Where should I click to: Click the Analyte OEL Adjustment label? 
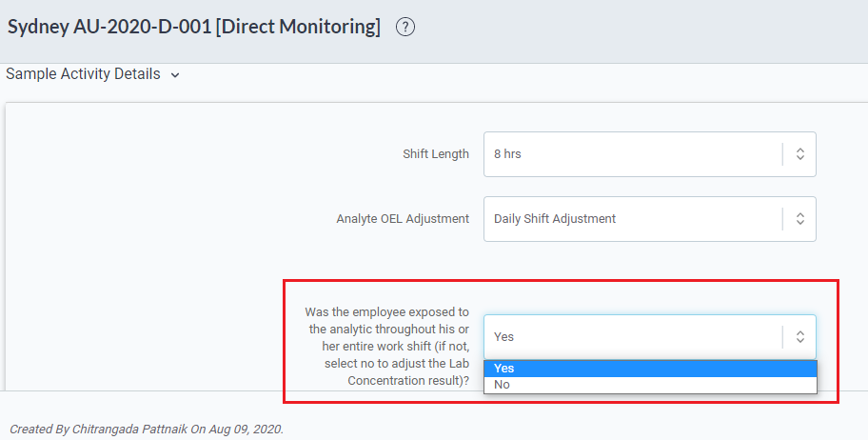click(x=403, y=219)
